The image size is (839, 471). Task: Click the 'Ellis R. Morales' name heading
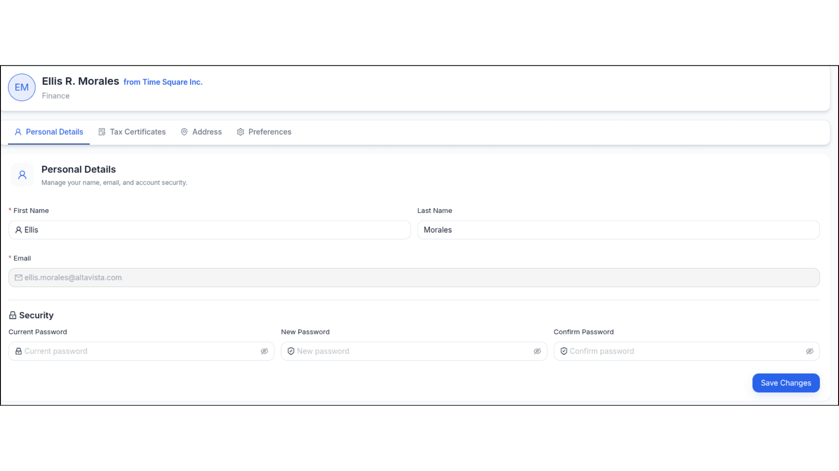coord(80,81)
